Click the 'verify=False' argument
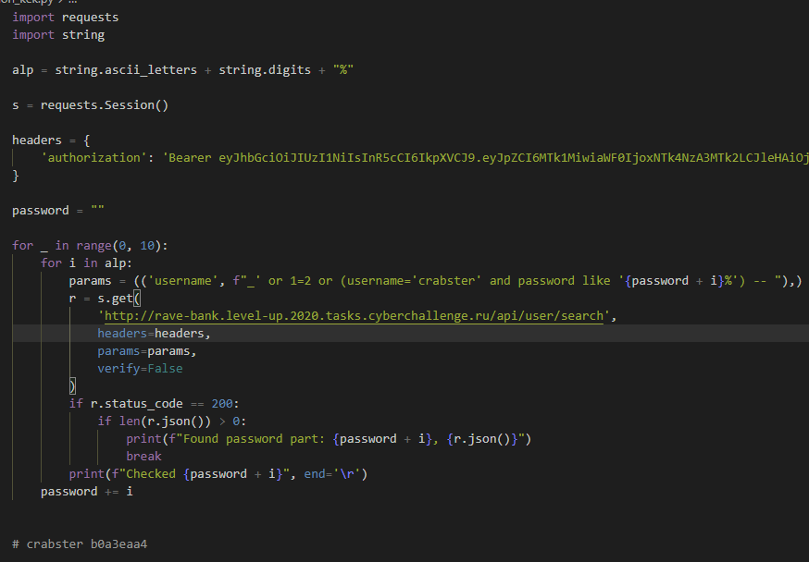The height and width of the screenshot is (562, 809). pyautogui.click(x=140, y=368)
